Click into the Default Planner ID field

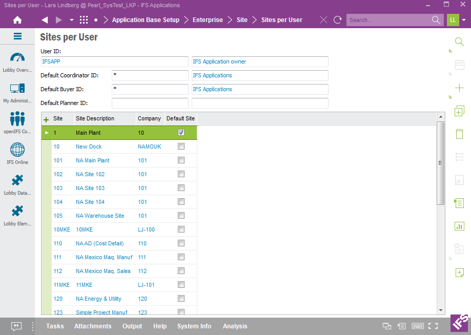point(150,103)
